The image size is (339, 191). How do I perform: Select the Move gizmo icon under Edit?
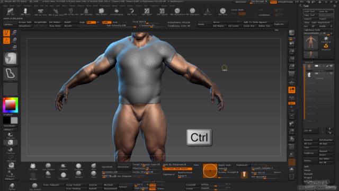(6, 40)
